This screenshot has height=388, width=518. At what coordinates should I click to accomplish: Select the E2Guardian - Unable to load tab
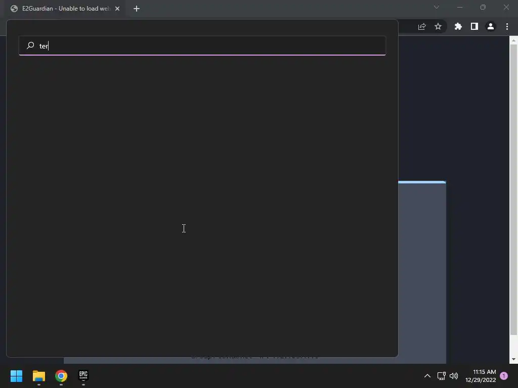[x=65, y=9]
